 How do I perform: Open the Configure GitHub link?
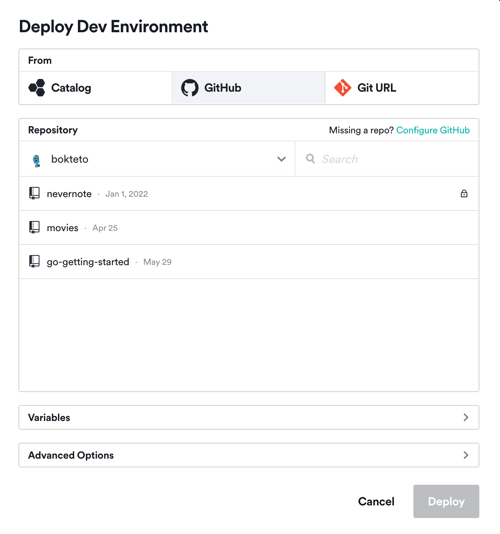[x=433, y=130]
